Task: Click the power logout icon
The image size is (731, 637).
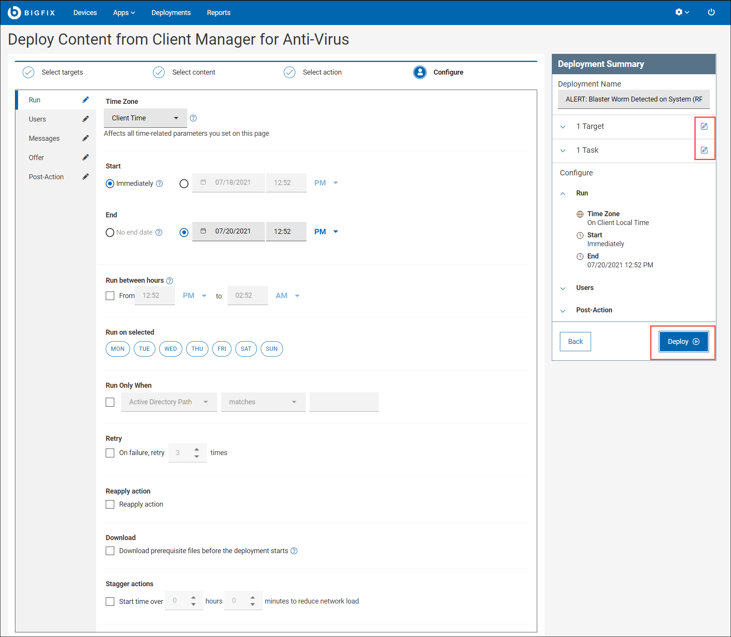Action: coord(711,12)
